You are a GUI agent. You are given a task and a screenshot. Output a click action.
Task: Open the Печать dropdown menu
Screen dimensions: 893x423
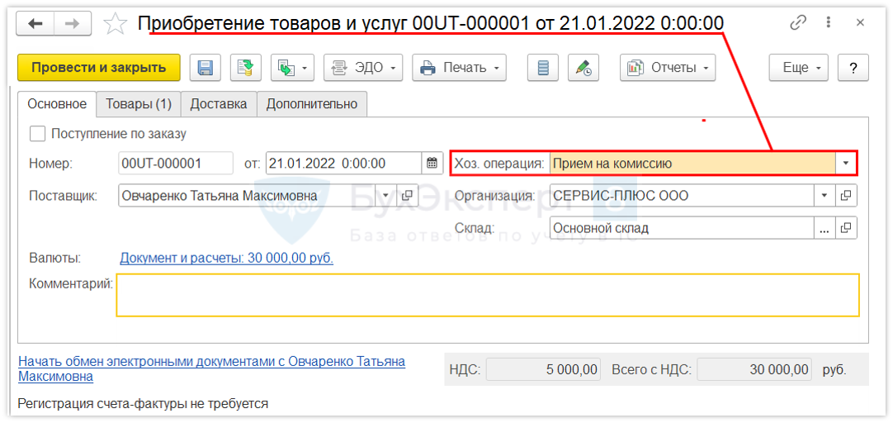[459, 67]
